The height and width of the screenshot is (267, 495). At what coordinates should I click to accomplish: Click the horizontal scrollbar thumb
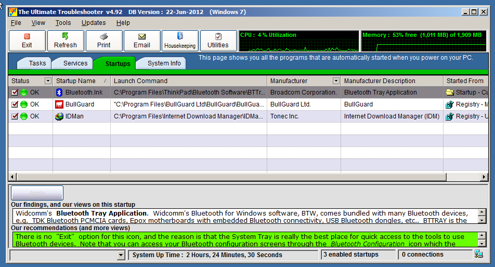coord(231,177)
